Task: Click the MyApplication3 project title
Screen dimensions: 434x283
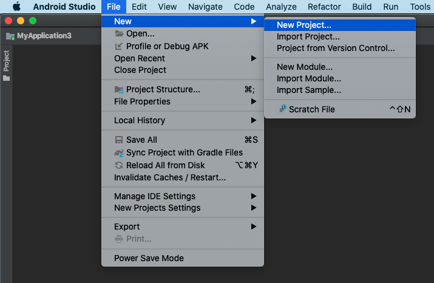Action: [x=44, y=36]
